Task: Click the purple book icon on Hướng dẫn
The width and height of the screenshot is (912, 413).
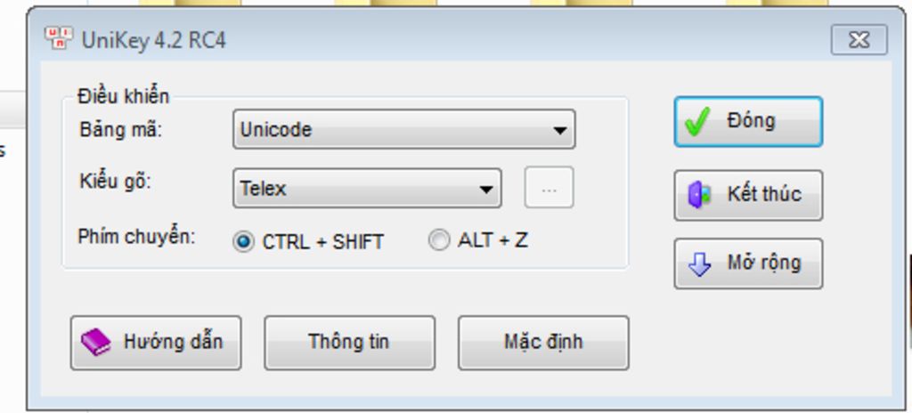Action: [96, 342]
